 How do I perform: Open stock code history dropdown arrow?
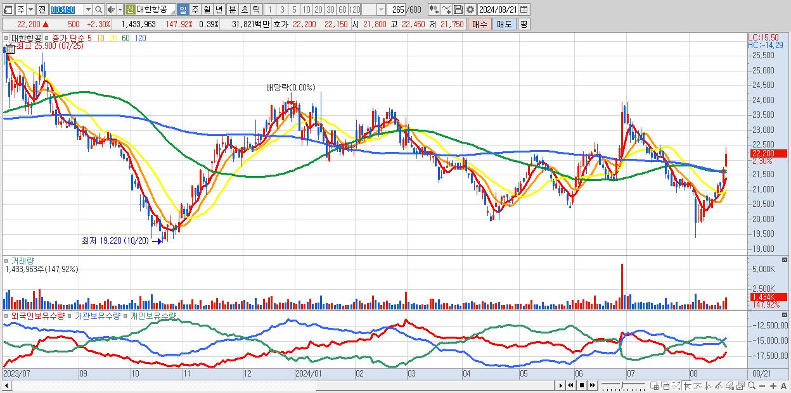(88, 9)
